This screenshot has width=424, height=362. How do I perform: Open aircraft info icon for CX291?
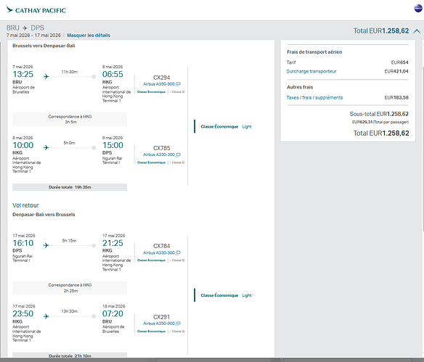coord(178,324)
